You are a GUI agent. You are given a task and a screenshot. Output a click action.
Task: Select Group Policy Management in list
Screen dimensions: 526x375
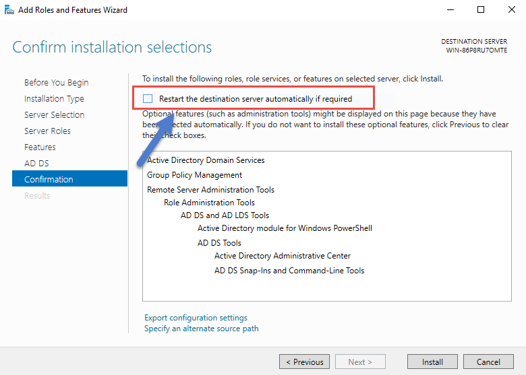[194, 175]
